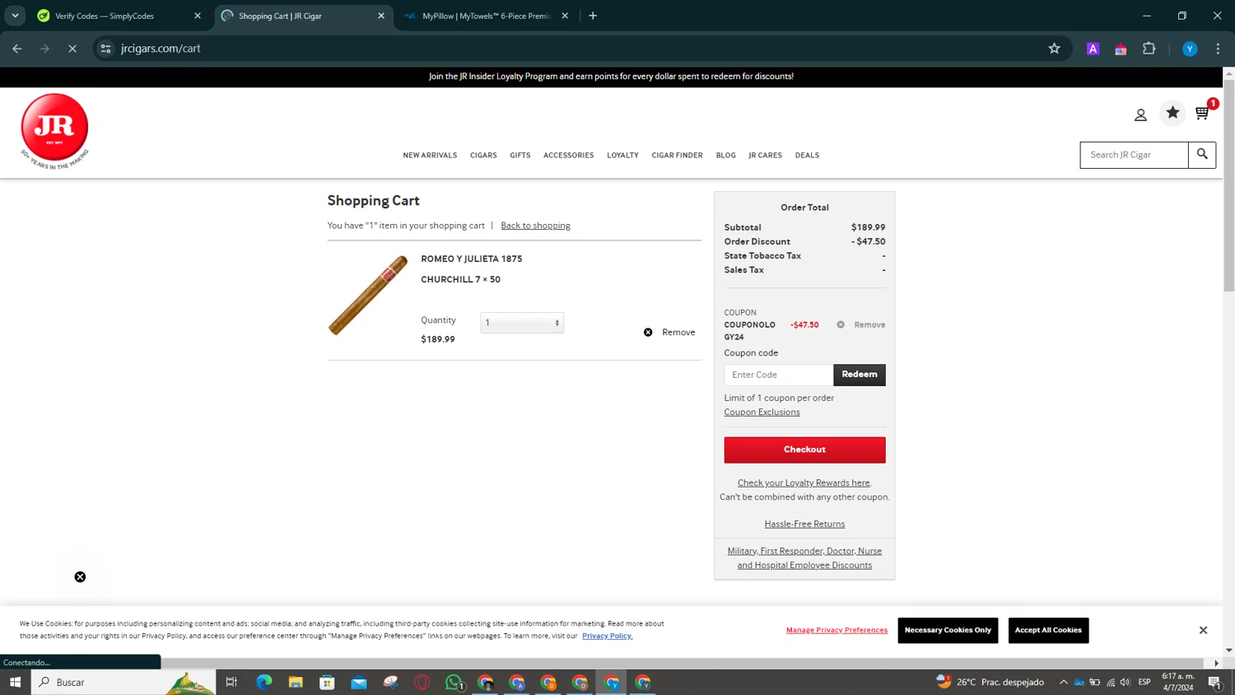Close the Verify Codes SimplyCodes tab
The width and height of the screenshot is (1235, 695).
(x=198, y=16)
